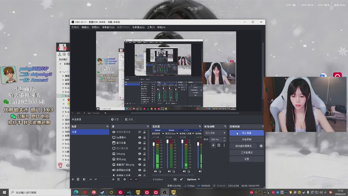Open 音频输入采集 channel dropdown arrow in mixer
Viewport: 348px width, 196px height.
pos(193,134)
